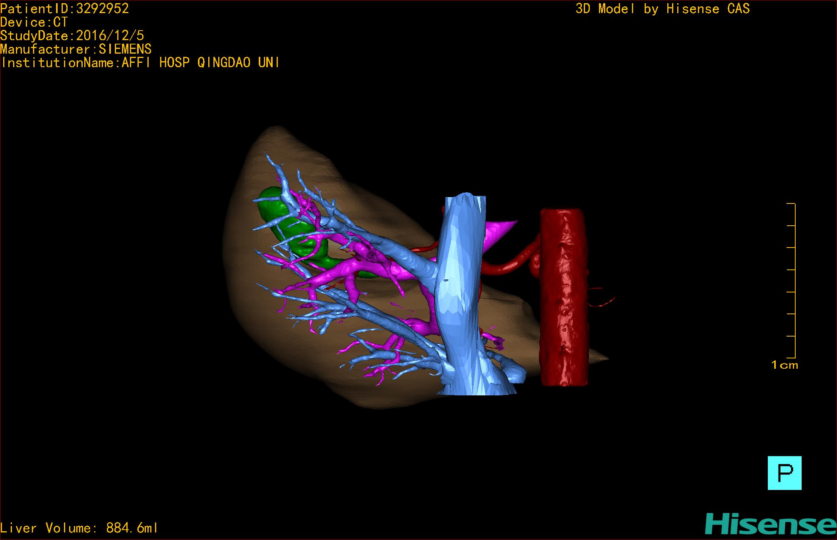This screenshot has width=837, height=540.
Task: Click the InstitutionName overlay text
Action: [140, 63]
